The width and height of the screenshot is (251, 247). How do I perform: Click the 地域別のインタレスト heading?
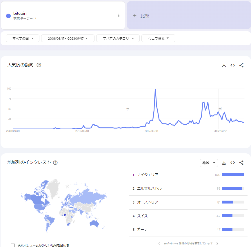click(29, 162)
